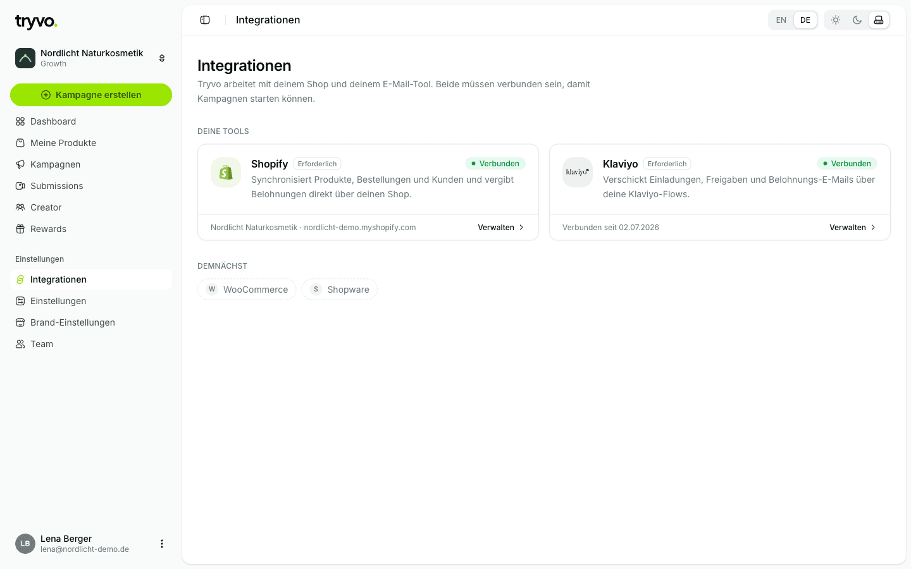Viewport: 911px width, 569px height.
Task: Click the Meine Produkte bag icon
Action: pos(20,143)
